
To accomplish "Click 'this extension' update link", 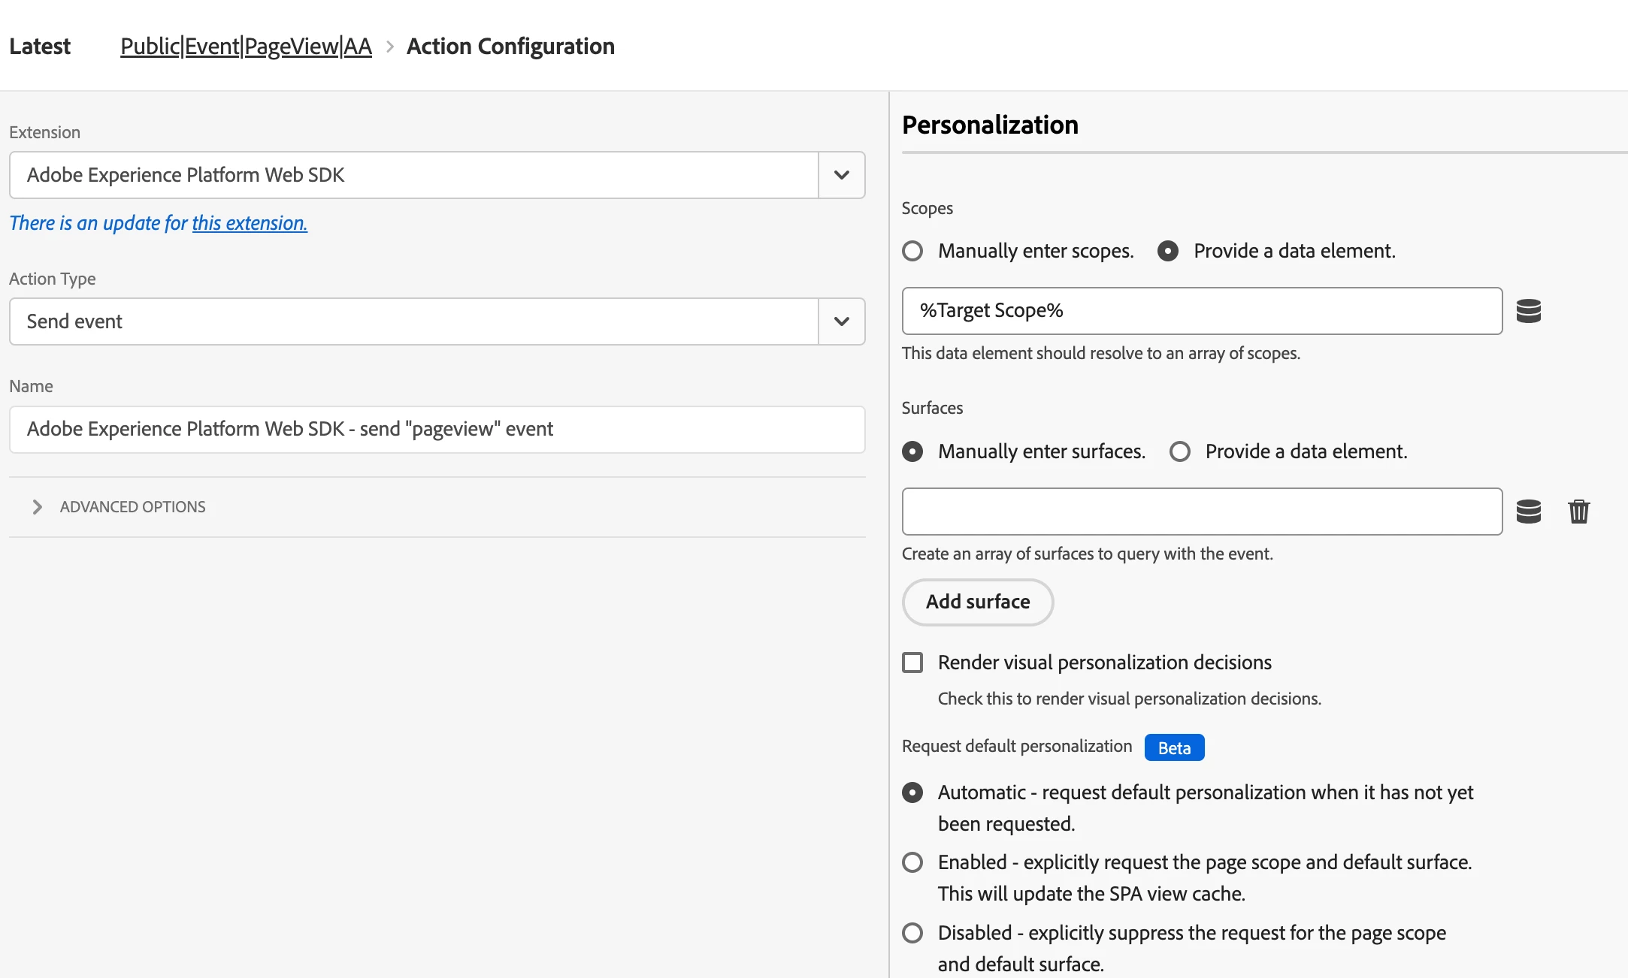I will 250,223.
